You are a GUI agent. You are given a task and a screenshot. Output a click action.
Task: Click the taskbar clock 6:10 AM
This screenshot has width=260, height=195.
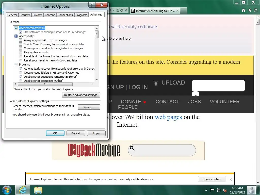coord(237,188)
